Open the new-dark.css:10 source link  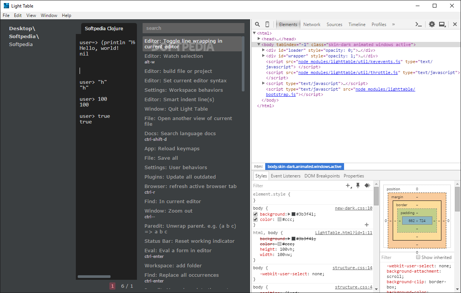[353, 208]
